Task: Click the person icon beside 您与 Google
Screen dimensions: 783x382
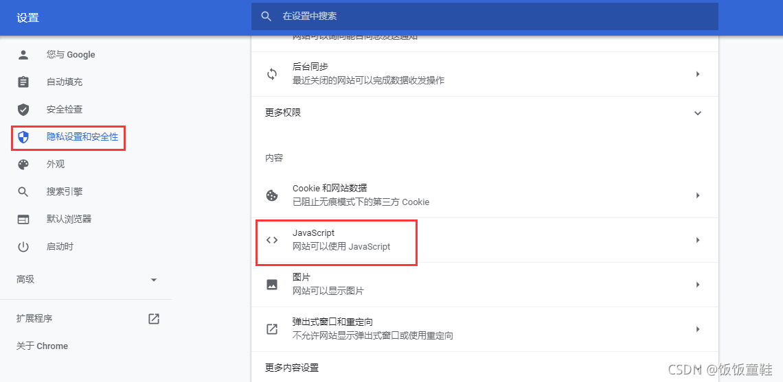Action: 23,55
